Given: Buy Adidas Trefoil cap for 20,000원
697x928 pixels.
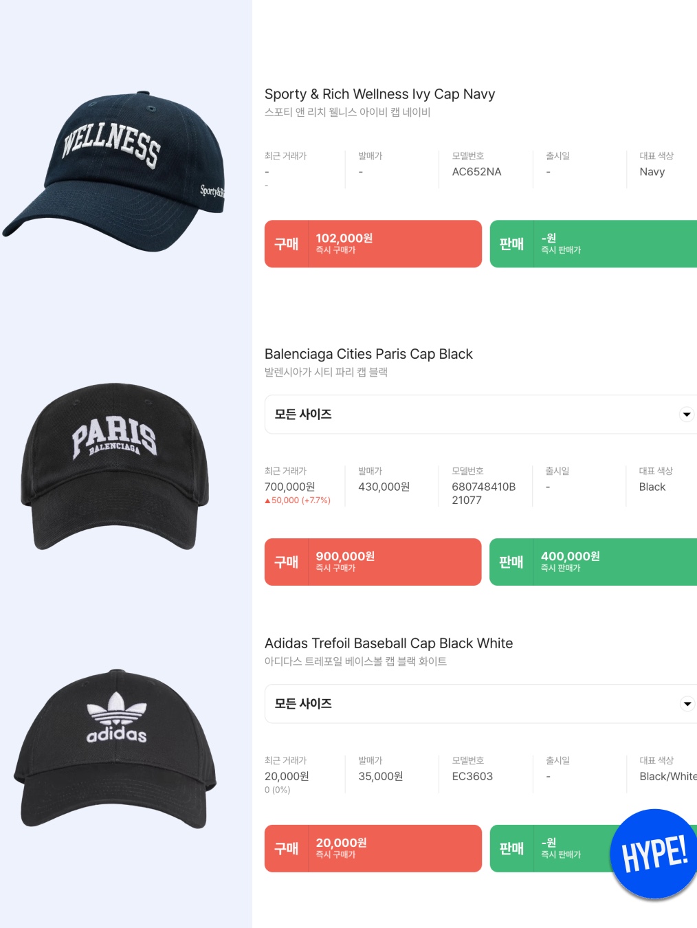Looking at the screenshot, I should (x=373, y=848).
